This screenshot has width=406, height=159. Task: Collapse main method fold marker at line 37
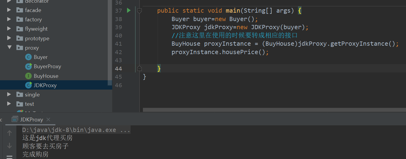[139, 11]
